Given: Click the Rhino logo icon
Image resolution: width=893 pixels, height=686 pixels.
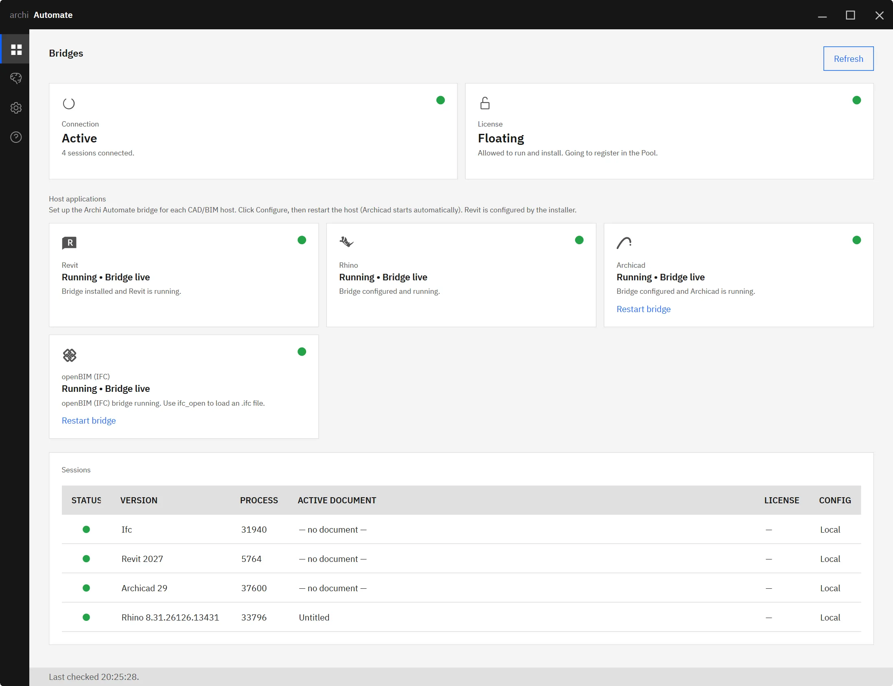Looking at the screenshot, I should pos(346,242).
